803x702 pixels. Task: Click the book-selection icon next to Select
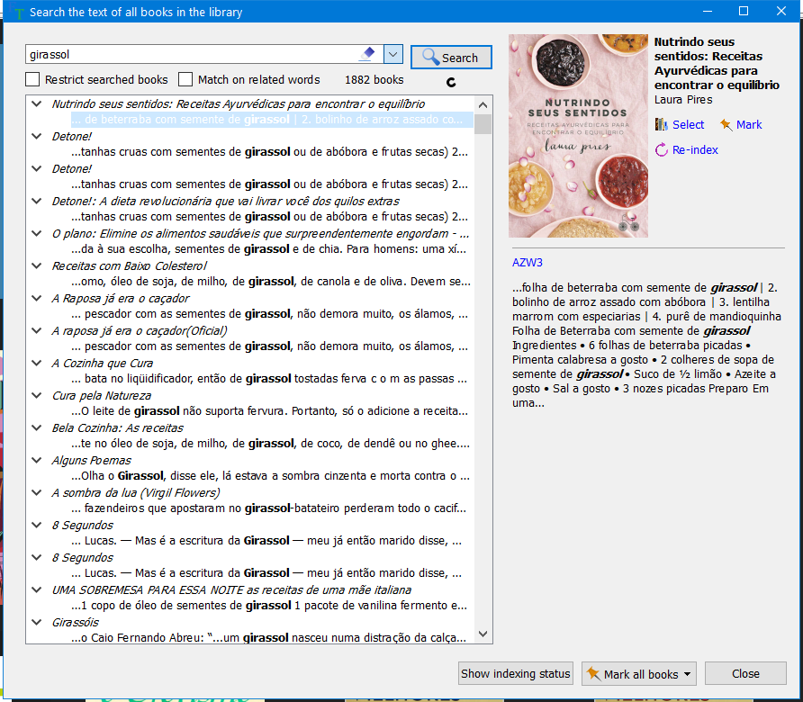pos(661,124)
